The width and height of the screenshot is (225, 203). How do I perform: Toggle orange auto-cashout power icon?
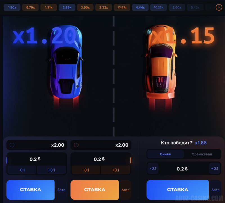(76, 145)
